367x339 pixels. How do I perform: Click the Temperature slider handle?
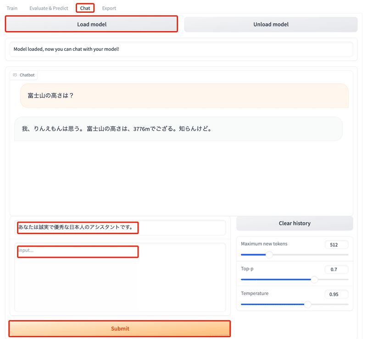pyautogui.click(x=307, y=304)
